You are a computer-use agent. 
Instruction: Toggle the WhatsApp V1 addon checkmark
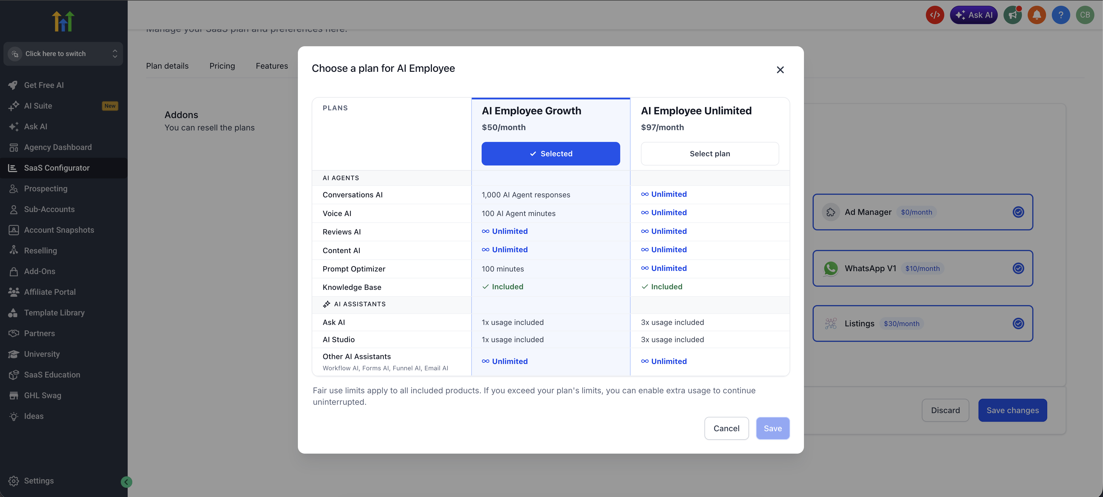pyautogui.click(x=1018, y=268)
